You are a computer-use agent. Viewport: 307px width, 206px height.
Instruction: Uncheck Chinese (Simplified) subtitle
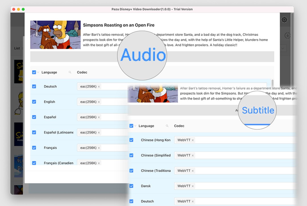(x=131, y=155)
